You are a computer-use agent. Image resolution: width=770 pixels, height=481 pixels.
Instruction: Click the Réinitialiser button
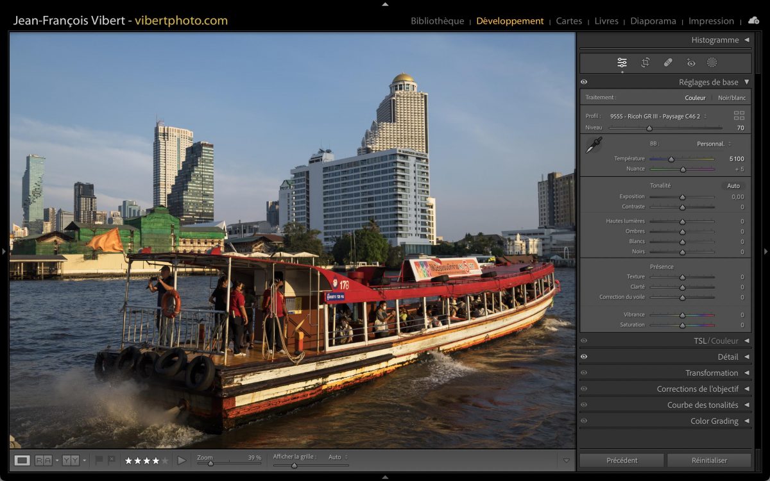[709, 460]
